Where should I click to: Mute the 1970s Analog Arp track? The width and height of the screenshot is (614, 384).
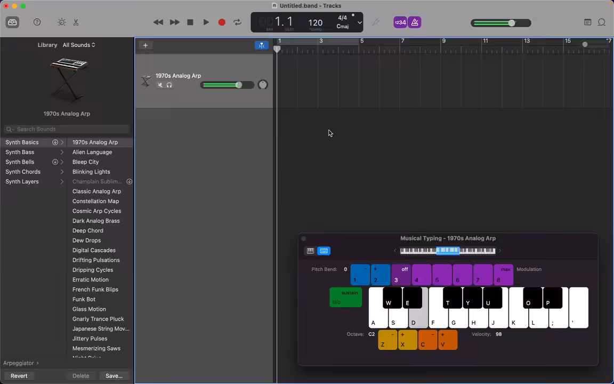(x=160, y=85)
